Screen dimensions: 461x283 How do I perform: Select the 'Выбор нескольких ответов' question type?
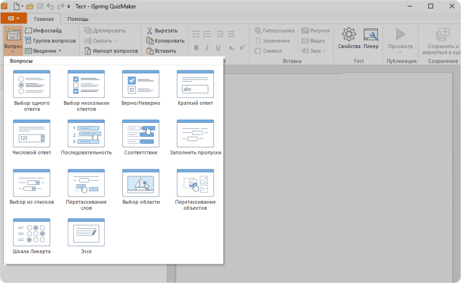(86, 84)
